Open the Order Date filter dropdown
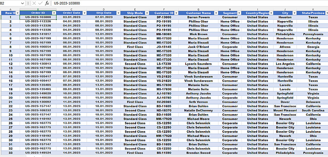 85,13
